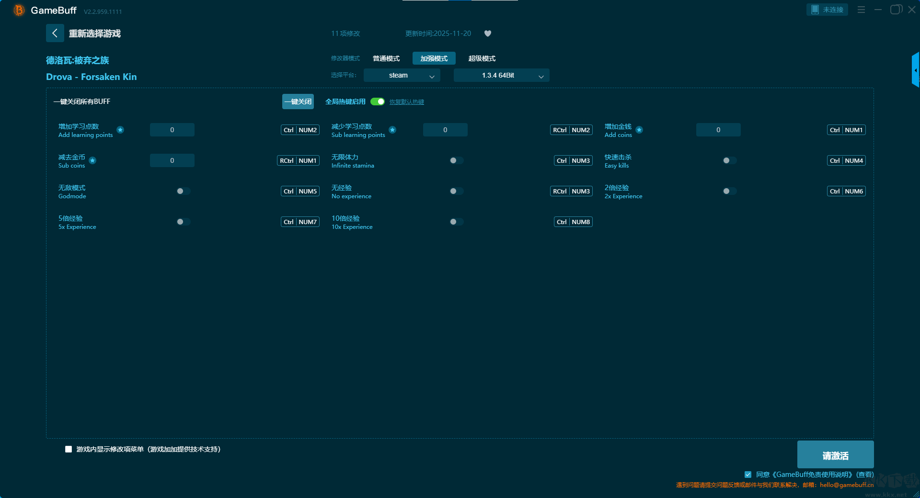The image size is (920, 498).
Task: Click star icon beside Sub coins
Action: [x=92, y=160]
